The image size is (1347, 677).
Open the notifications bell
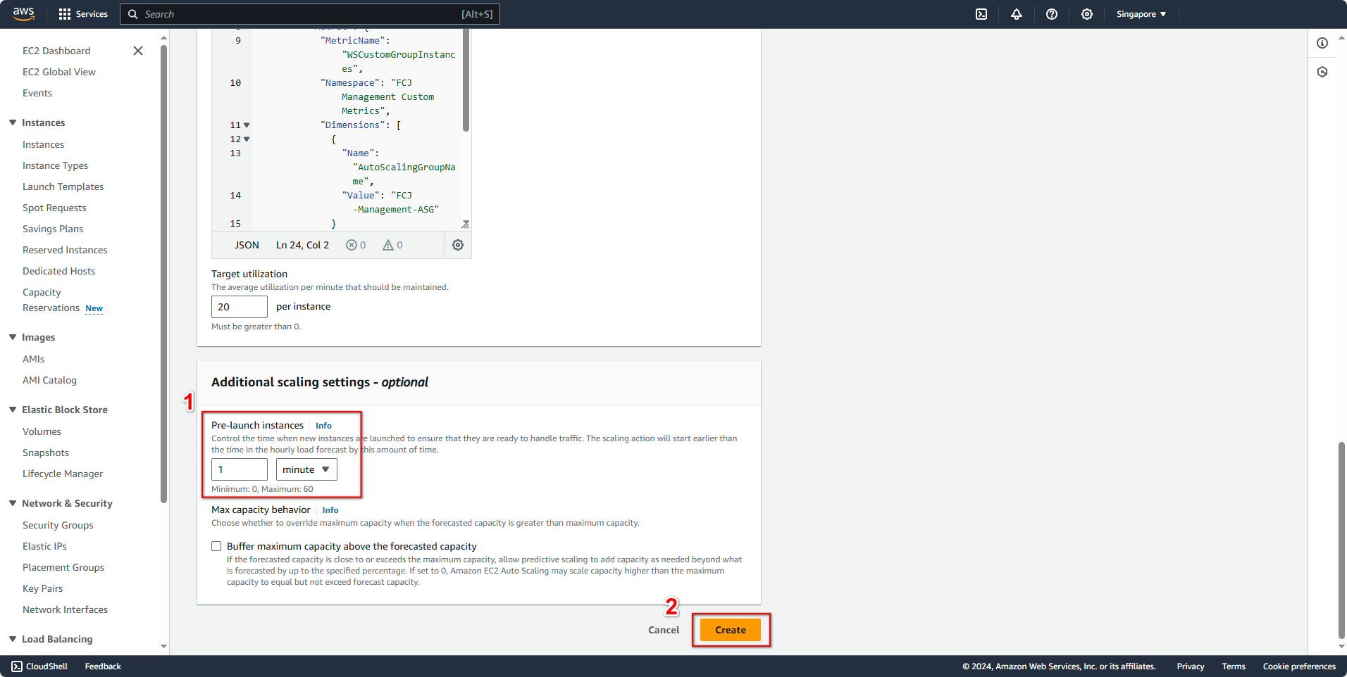click(1017, 14)
